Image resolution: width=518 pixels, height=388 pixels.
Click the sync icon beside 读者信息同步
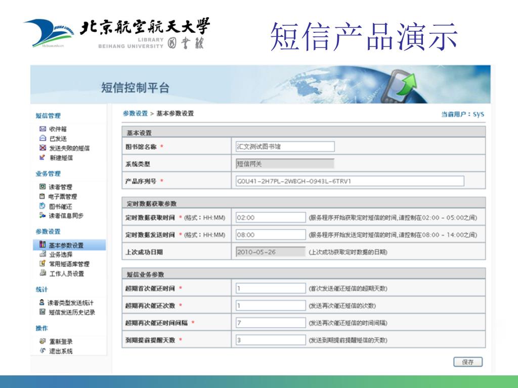point(42,215)
